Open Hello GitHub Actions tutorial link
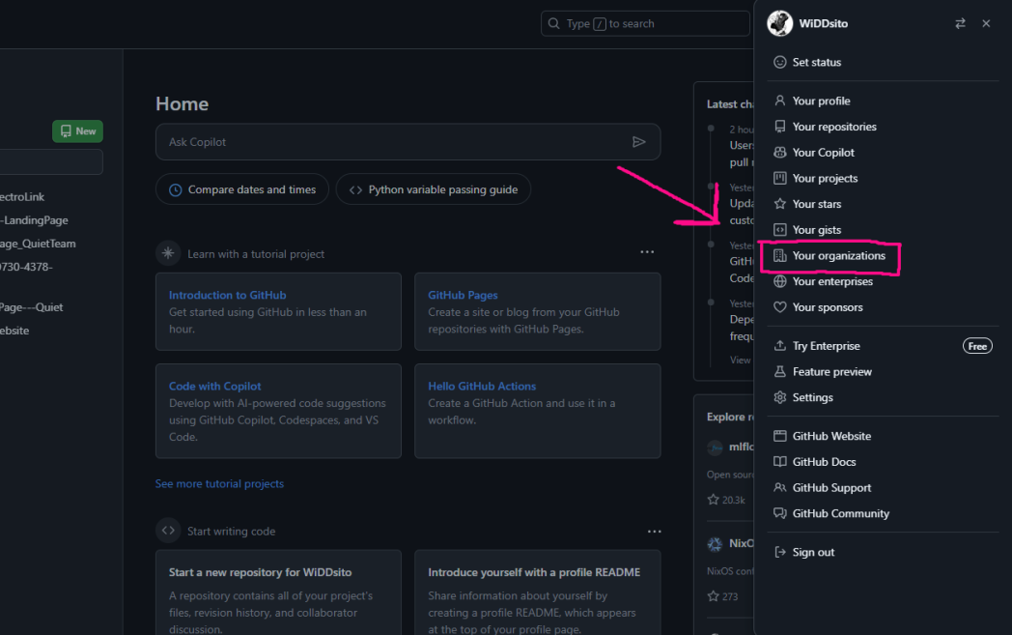Image resolution: width=1012 pixels, height=635 pixels. click(x=482, y=387)
